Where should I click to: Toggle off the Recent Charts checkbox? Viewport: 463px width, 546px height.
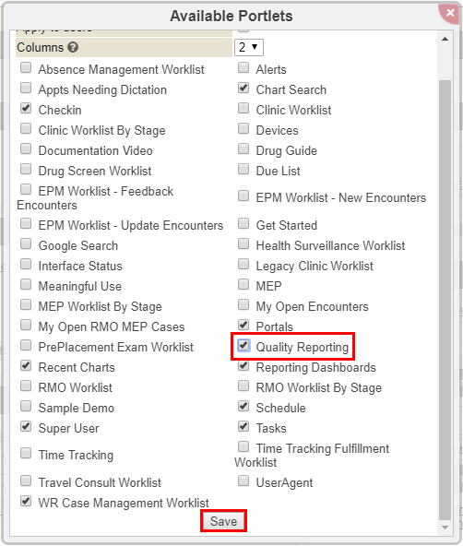26,365
